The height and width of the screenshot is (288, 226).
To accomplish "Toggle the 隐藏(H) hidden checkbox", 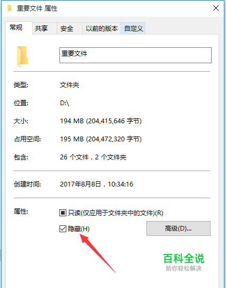I will click(x=63, y=229).
